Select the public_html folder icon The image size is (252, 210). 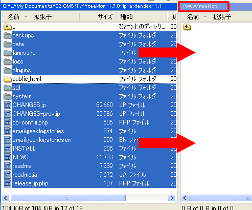[x=7, y=79]
